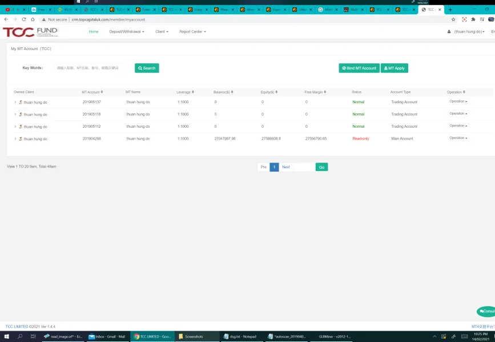
Task: Open the browser extensions puzzle icon
Action: click(473, 19)
